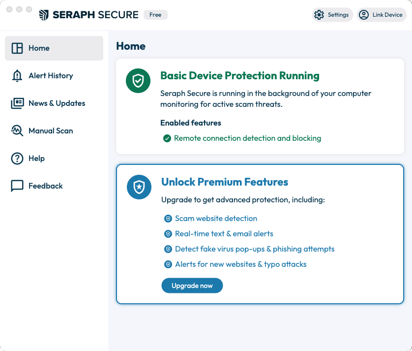
Task: Open Alert History bell icon
Action: click(17, 76)
